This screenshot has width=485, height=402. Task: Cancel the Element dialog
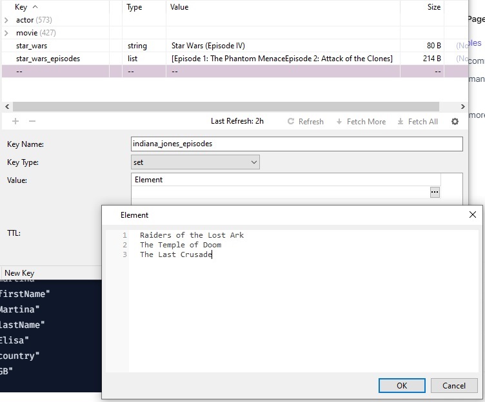coord(454,386)
